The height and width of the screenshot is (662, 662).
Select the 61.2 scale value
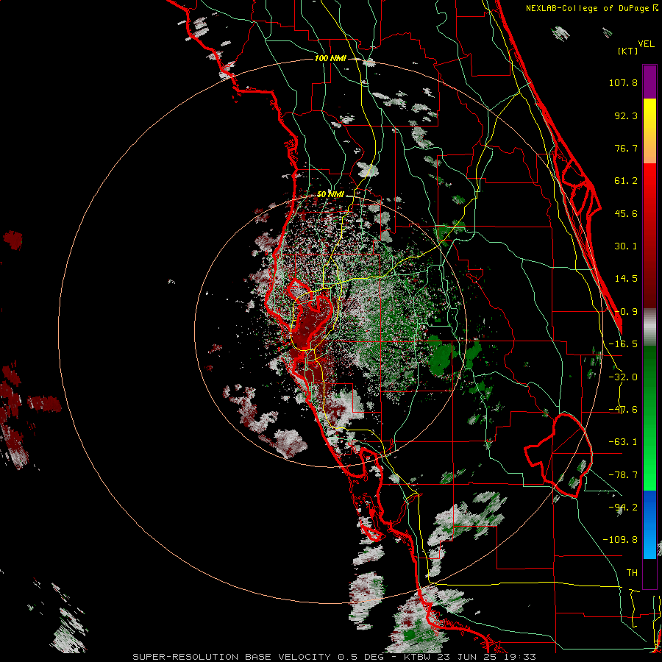pyautogui.click(x=626, y=181)
